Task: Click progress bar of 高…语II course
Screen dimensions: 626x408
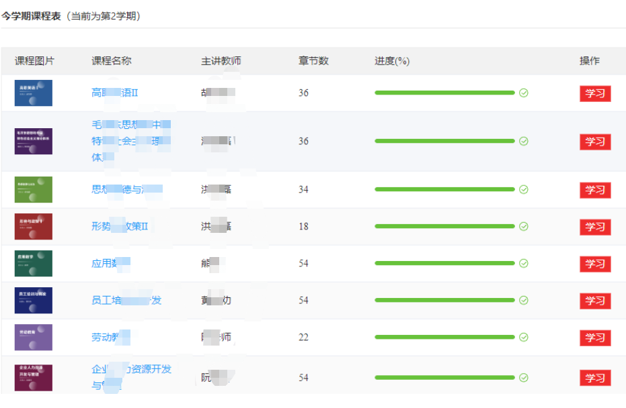Action: click(444, 93)
